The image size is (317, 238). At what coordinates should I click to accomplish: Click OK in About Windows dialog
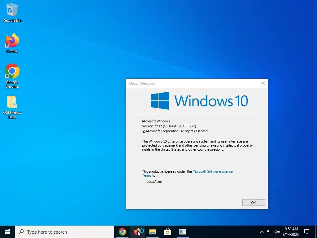(254, 203)
